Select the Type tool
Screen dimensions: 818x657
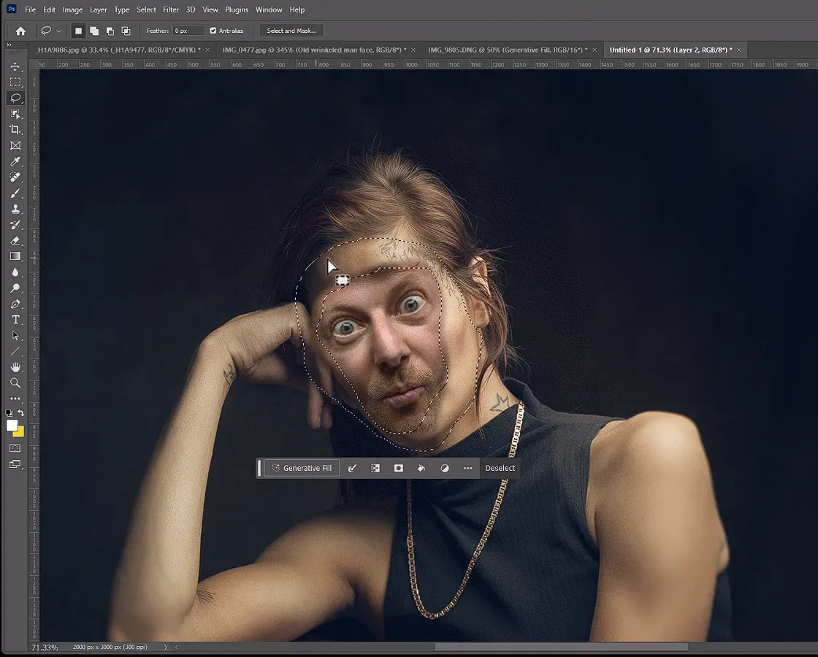(x=16, y=320)
